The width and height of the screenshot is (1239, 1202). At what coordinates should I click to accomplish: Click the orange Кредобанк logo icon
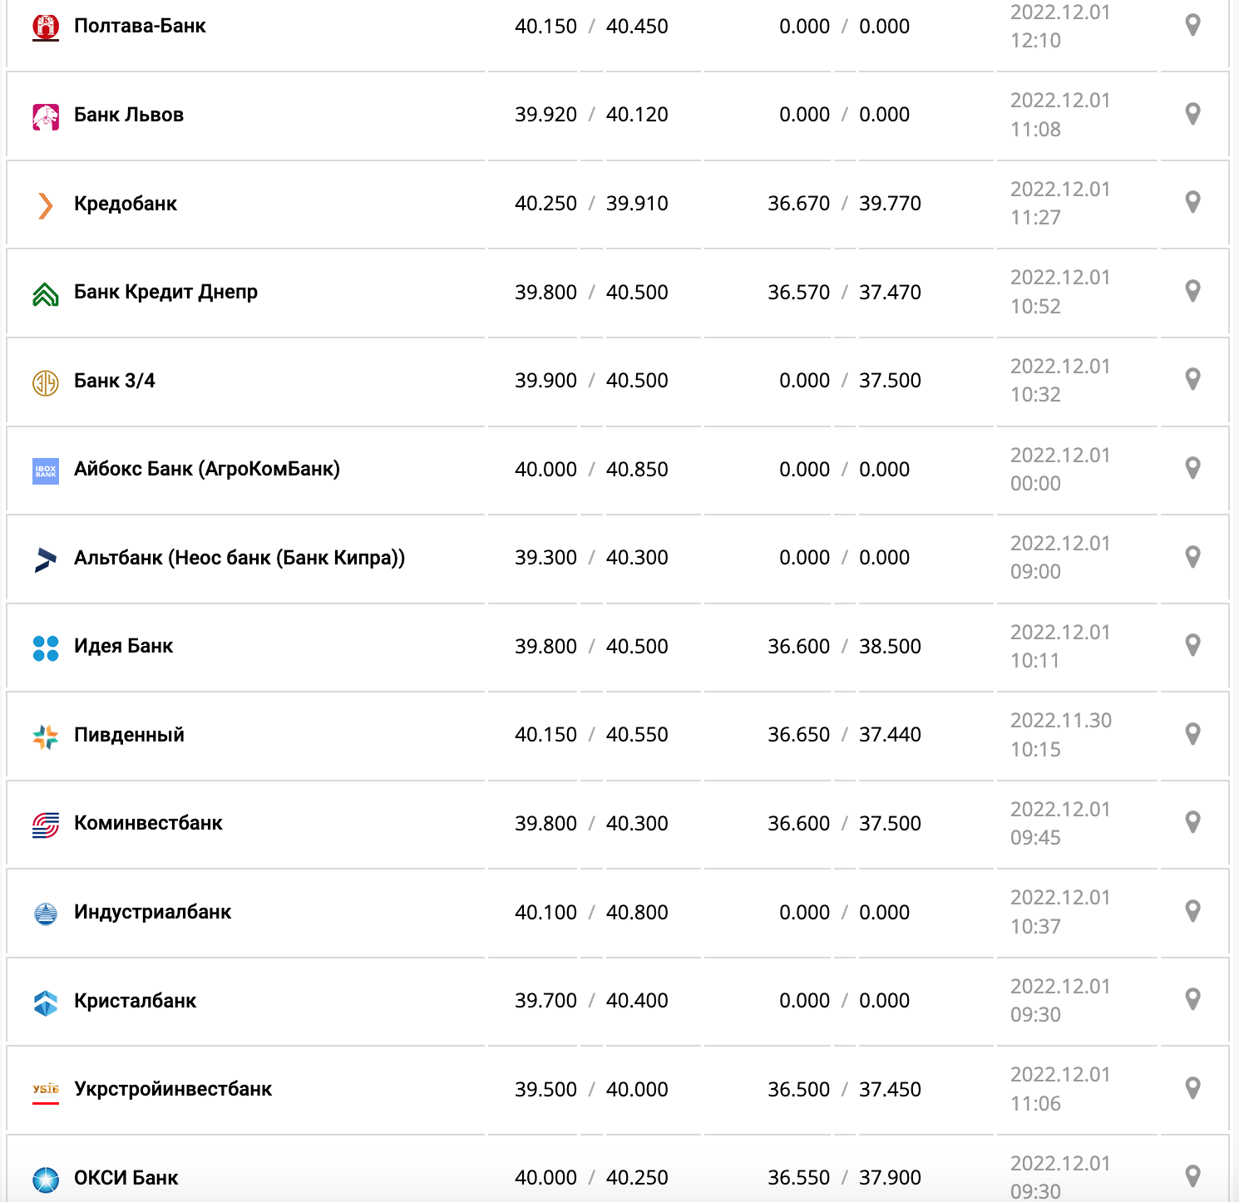pyautogui.click(x=46, y=204)
